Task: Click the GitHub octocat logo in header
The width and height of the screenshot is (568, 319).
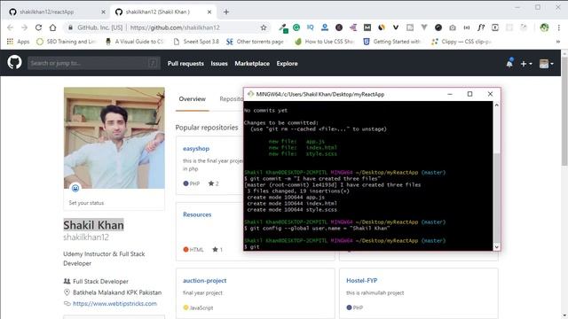Action: [x=14, y=63]
